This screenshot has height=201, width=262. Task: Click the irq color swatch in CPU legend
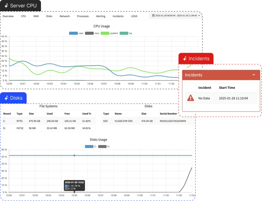click(x=124, y=33)
